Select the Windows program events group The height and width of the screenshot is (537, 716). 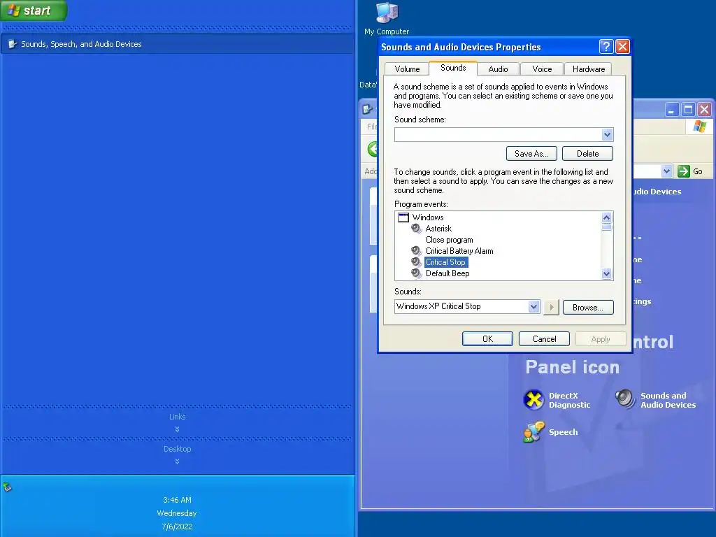coord(428,217)
